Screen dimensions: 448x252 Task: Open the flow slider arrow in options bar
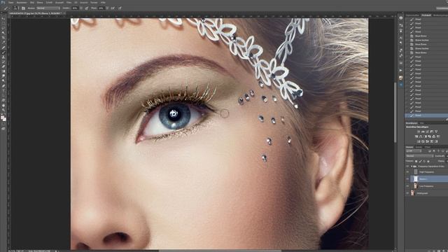(x=107, y=8)
